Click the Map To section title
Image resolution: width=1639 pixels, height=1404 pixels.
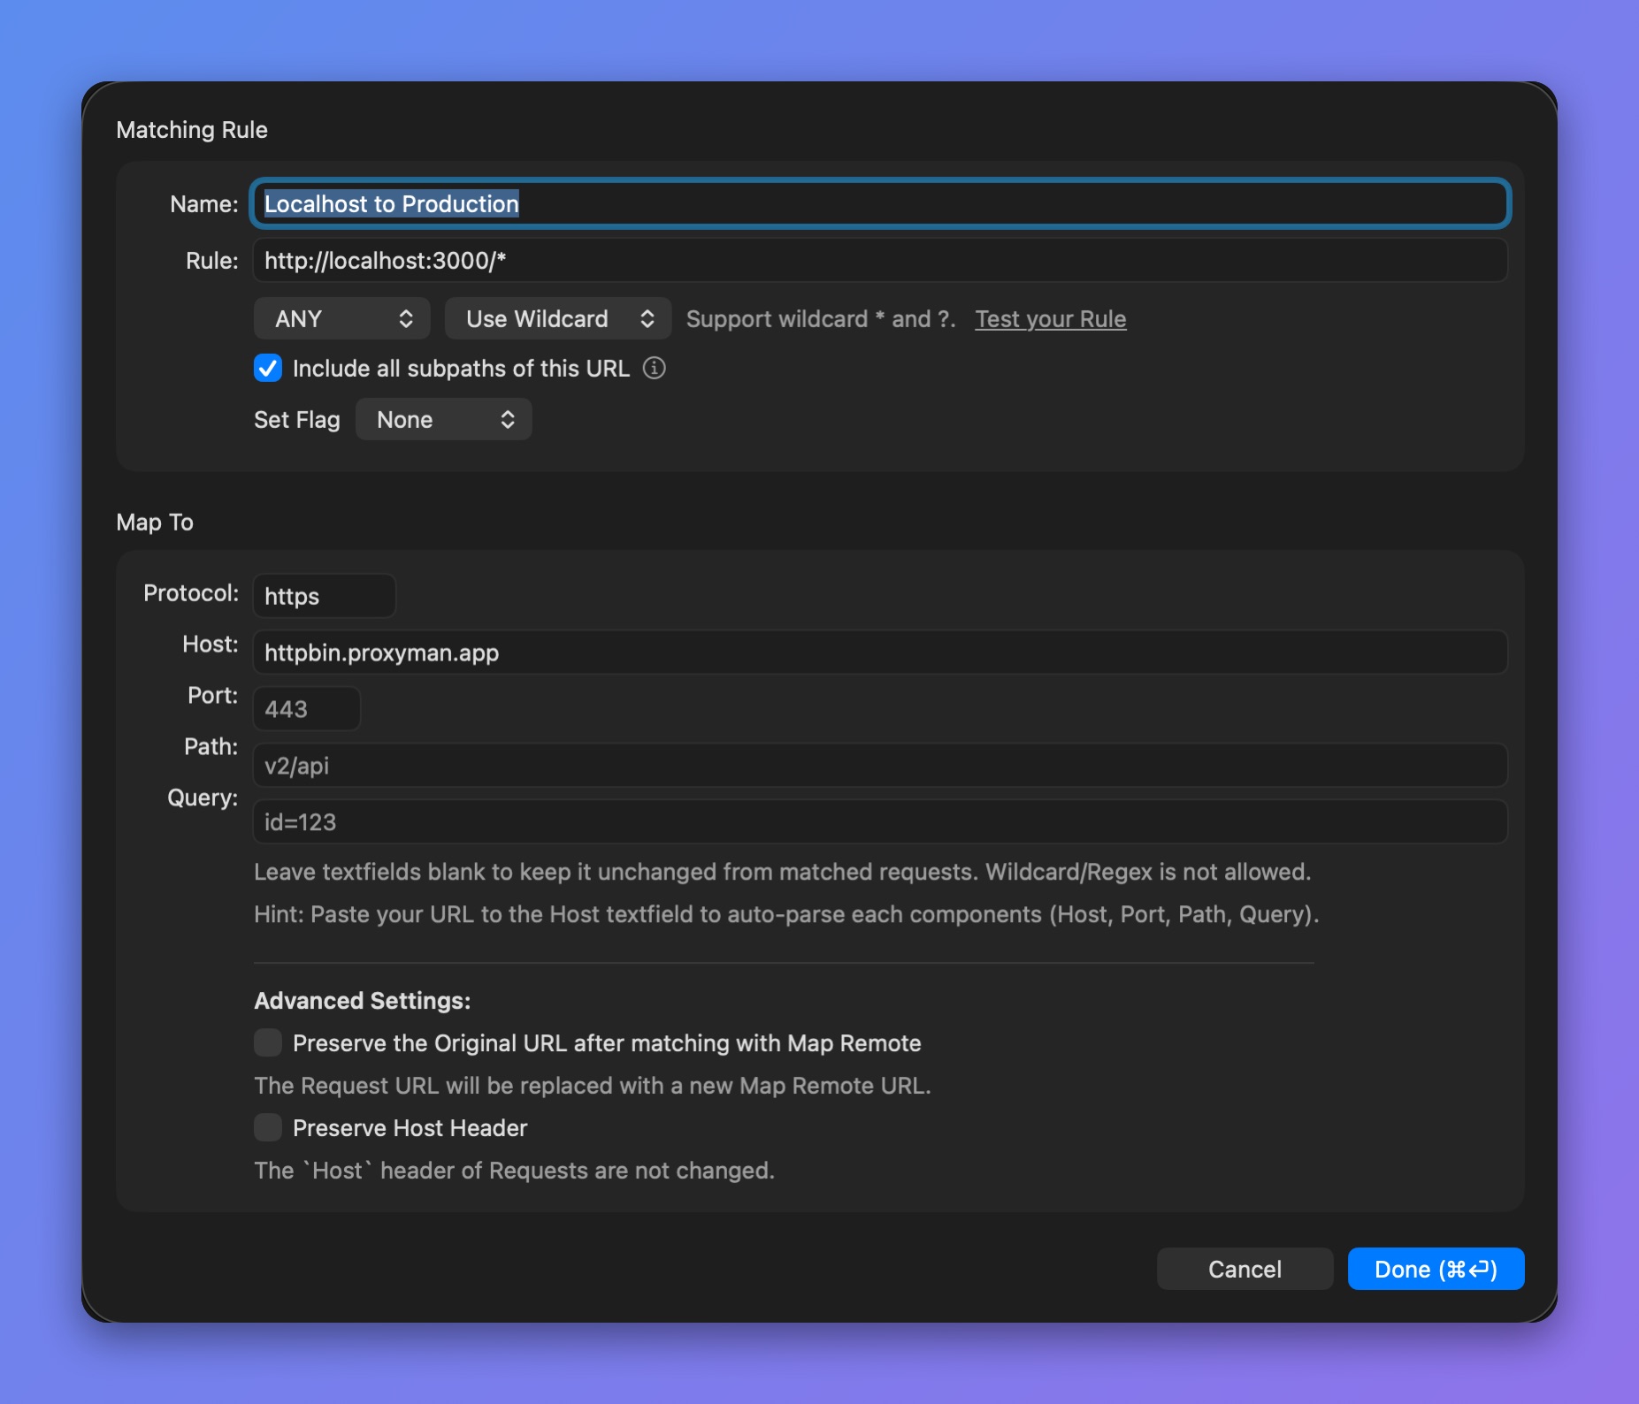tap(155, 522)
